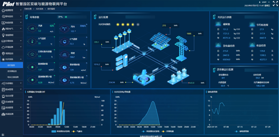279x137 pixels.
Task: Click the 直接辐射累计值 sun icon
Action: click(x=32, y=80)
